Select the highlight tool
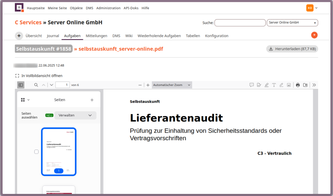 pos(267,85)
